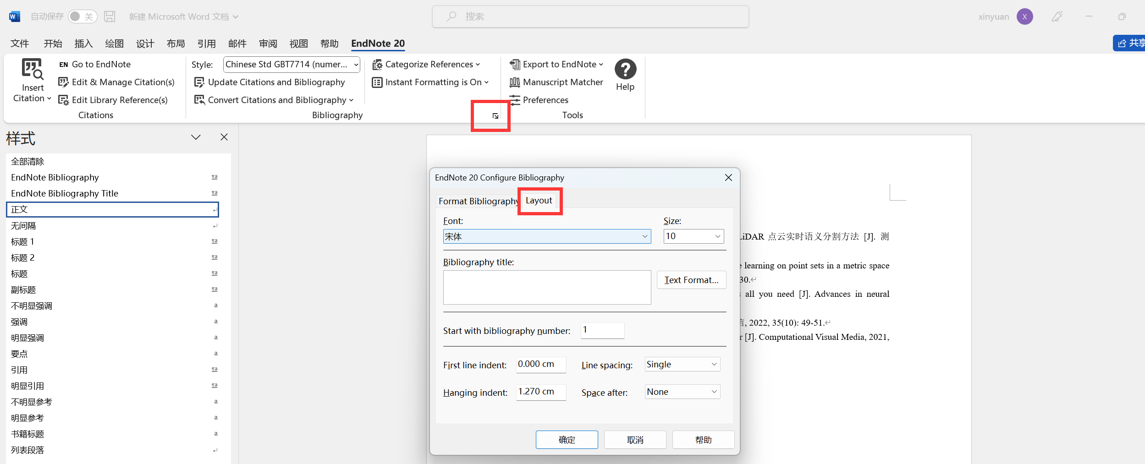The width and height of the screenshot is (1145, 464).
Task: Click Go to EndNote button
Action: pos(95,65)
